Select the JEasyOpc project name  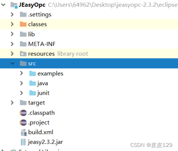(32, 5)
